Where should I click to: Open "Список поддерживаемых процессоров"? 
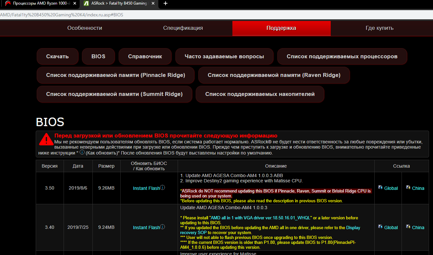[342, 56]
